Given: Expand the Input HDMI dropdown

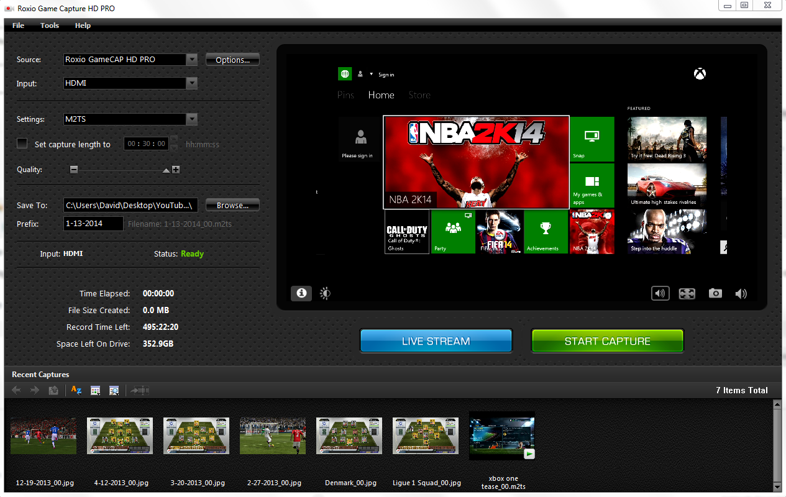Looking at the screenshot, I should 192,83.
